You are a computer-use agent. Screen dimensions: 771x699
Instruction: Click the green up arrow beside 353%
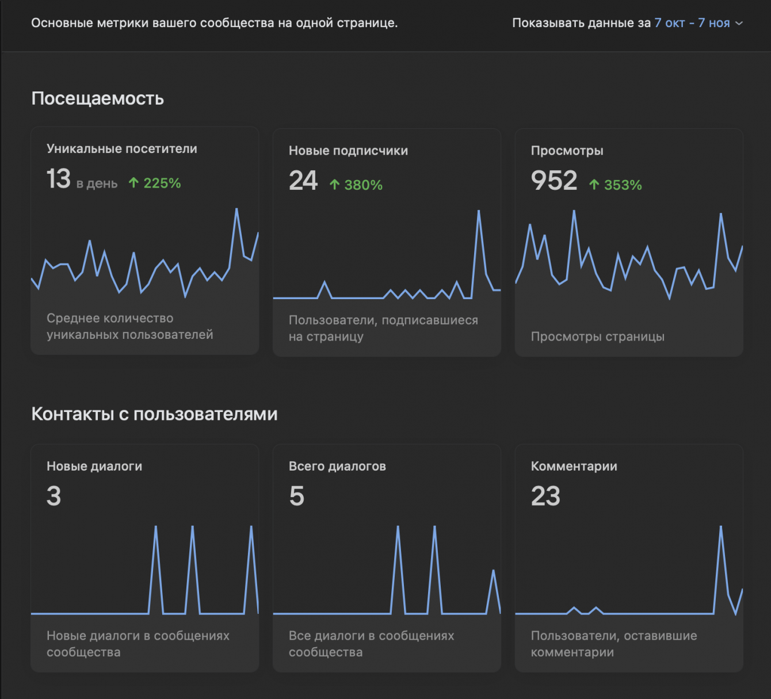click(x=594, y=185)
